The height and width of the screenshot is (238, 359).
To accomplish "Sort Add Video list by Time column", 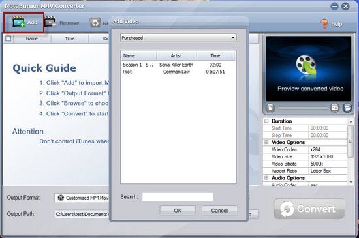I will 215,55.
